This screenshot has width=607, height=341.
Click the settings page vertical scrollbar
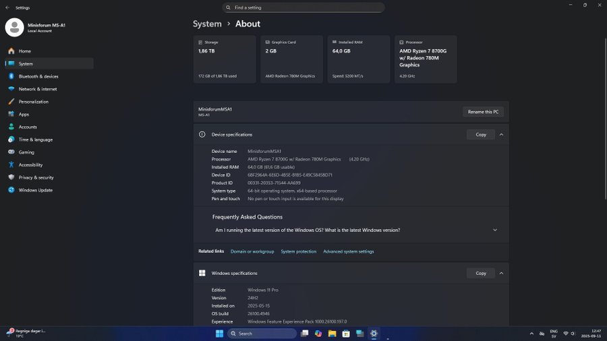pyautogui.click(x=605, y=119)
